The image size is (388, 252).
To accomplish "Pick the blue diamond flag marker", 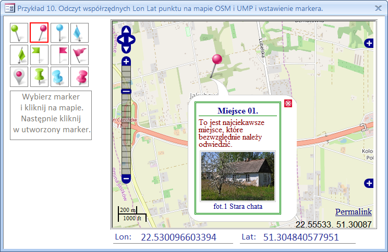I will coord(79,33).
